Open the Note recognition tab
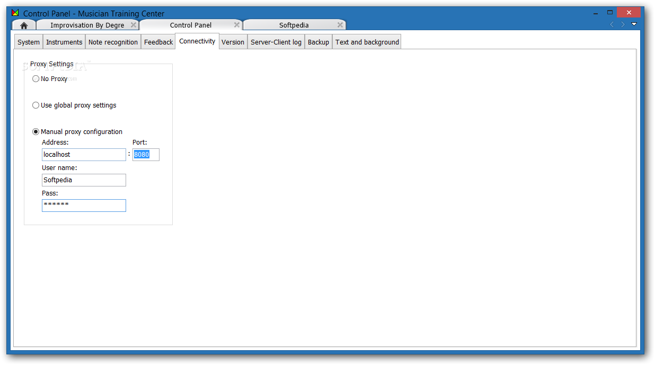The width and height of the screenshot is (655, 365). pyautogui.click(x=113, y=42)
